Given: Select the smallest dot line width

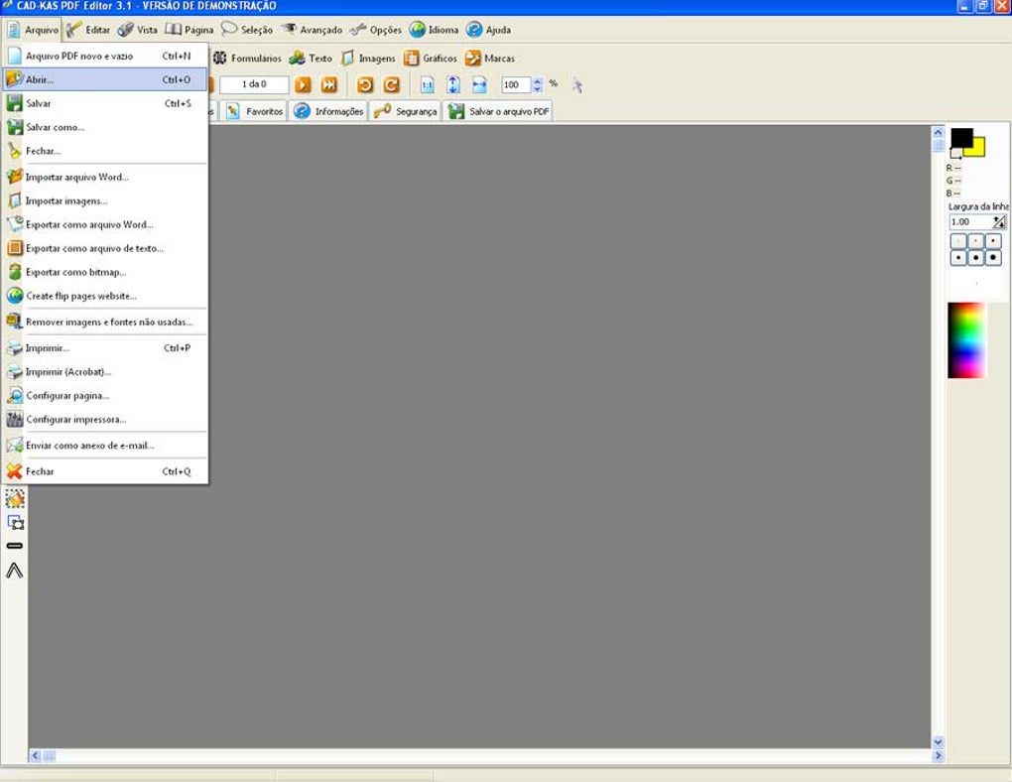Looking at the screenshot, I should 958,241.
